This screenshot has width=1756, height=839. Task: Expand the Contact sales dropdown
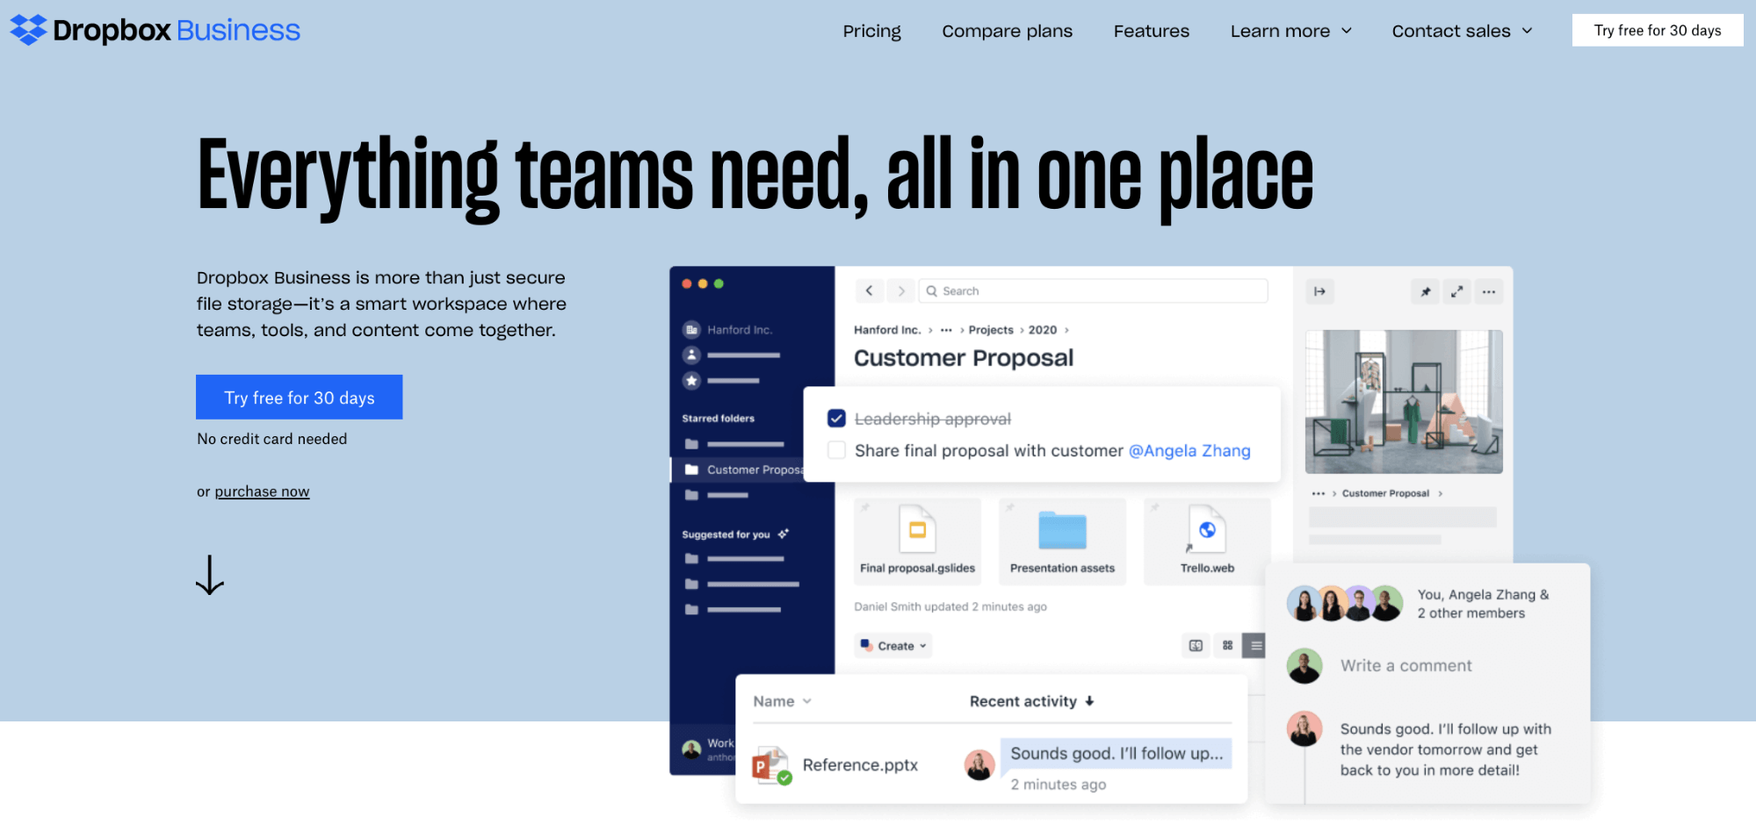click(x=1462, y=31)
